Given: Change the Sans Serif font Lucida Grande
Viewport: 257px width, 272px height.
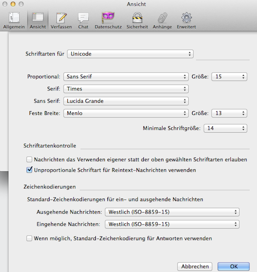Looking at the screenshot, I should click(126, 101).
